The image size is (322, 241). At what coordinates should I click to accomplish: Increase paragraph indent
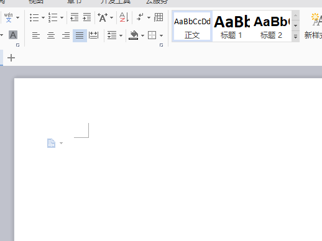tap(87, 17)
